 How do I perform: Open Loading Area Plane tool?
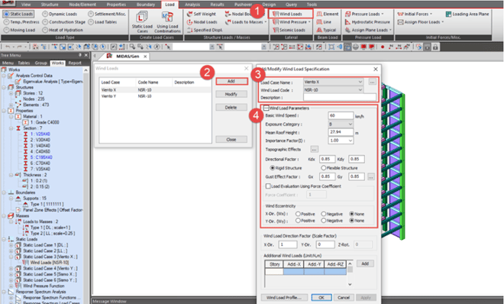pos(467,15)
